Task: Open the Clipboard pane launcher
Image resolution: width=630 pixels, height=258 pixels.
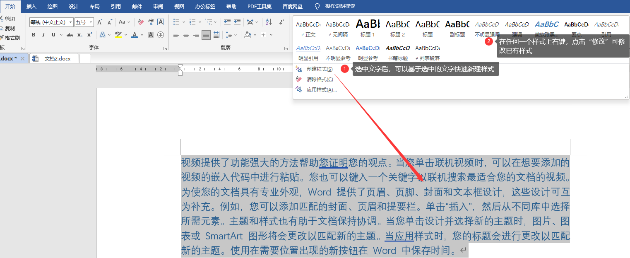Action: click(x=23, y=48)
